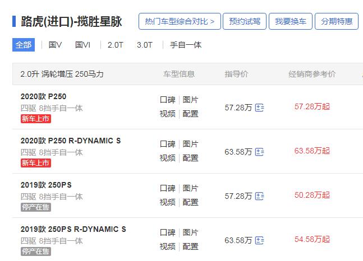363x261 pixels.
Task: Open 口碑 for 2019款 250PS
Action: 168,188
